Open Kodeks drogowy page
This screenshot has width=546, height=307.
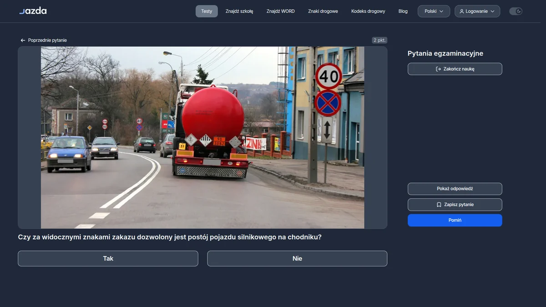tap(368, 11)
